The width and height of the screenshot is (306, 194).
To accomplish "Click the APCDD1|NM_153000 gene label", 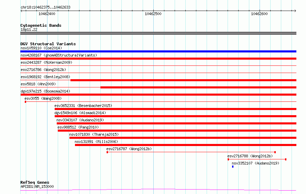I will click(x=37, y=186).
